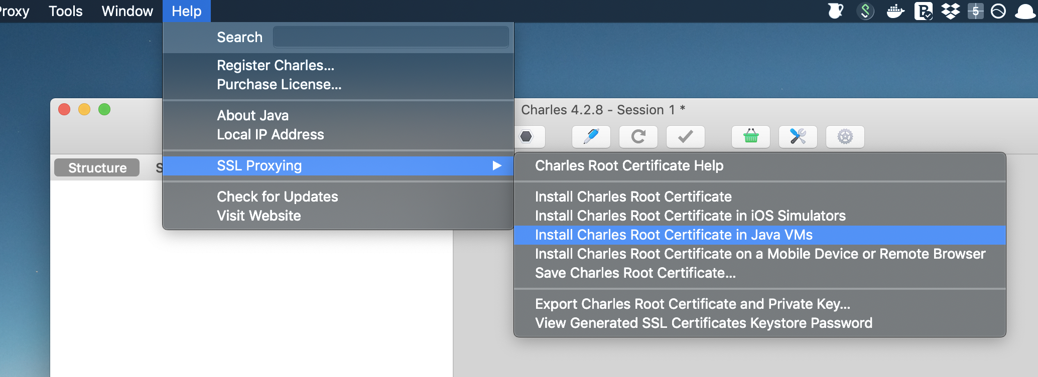The image size is (1038, 377).
Task: Click the red close window button
Action: tap(64, 109)
